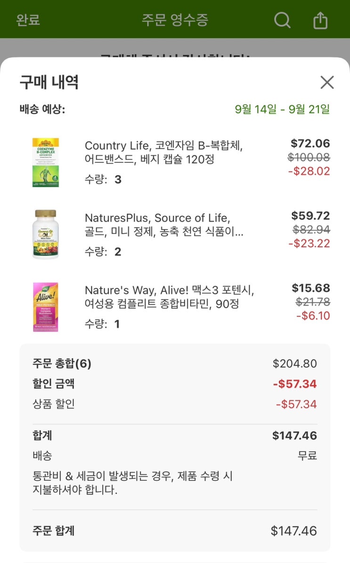Tap Nature's Way Alive! 맥스3 포텐시 name
The height and width of the screenshot is (563, 350).
(x=169, y=297)
